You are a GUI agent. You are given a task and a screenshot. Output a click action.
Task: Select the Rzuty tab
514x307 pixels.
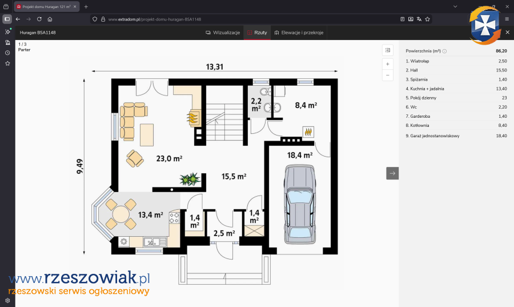click(x=257, y=33)
